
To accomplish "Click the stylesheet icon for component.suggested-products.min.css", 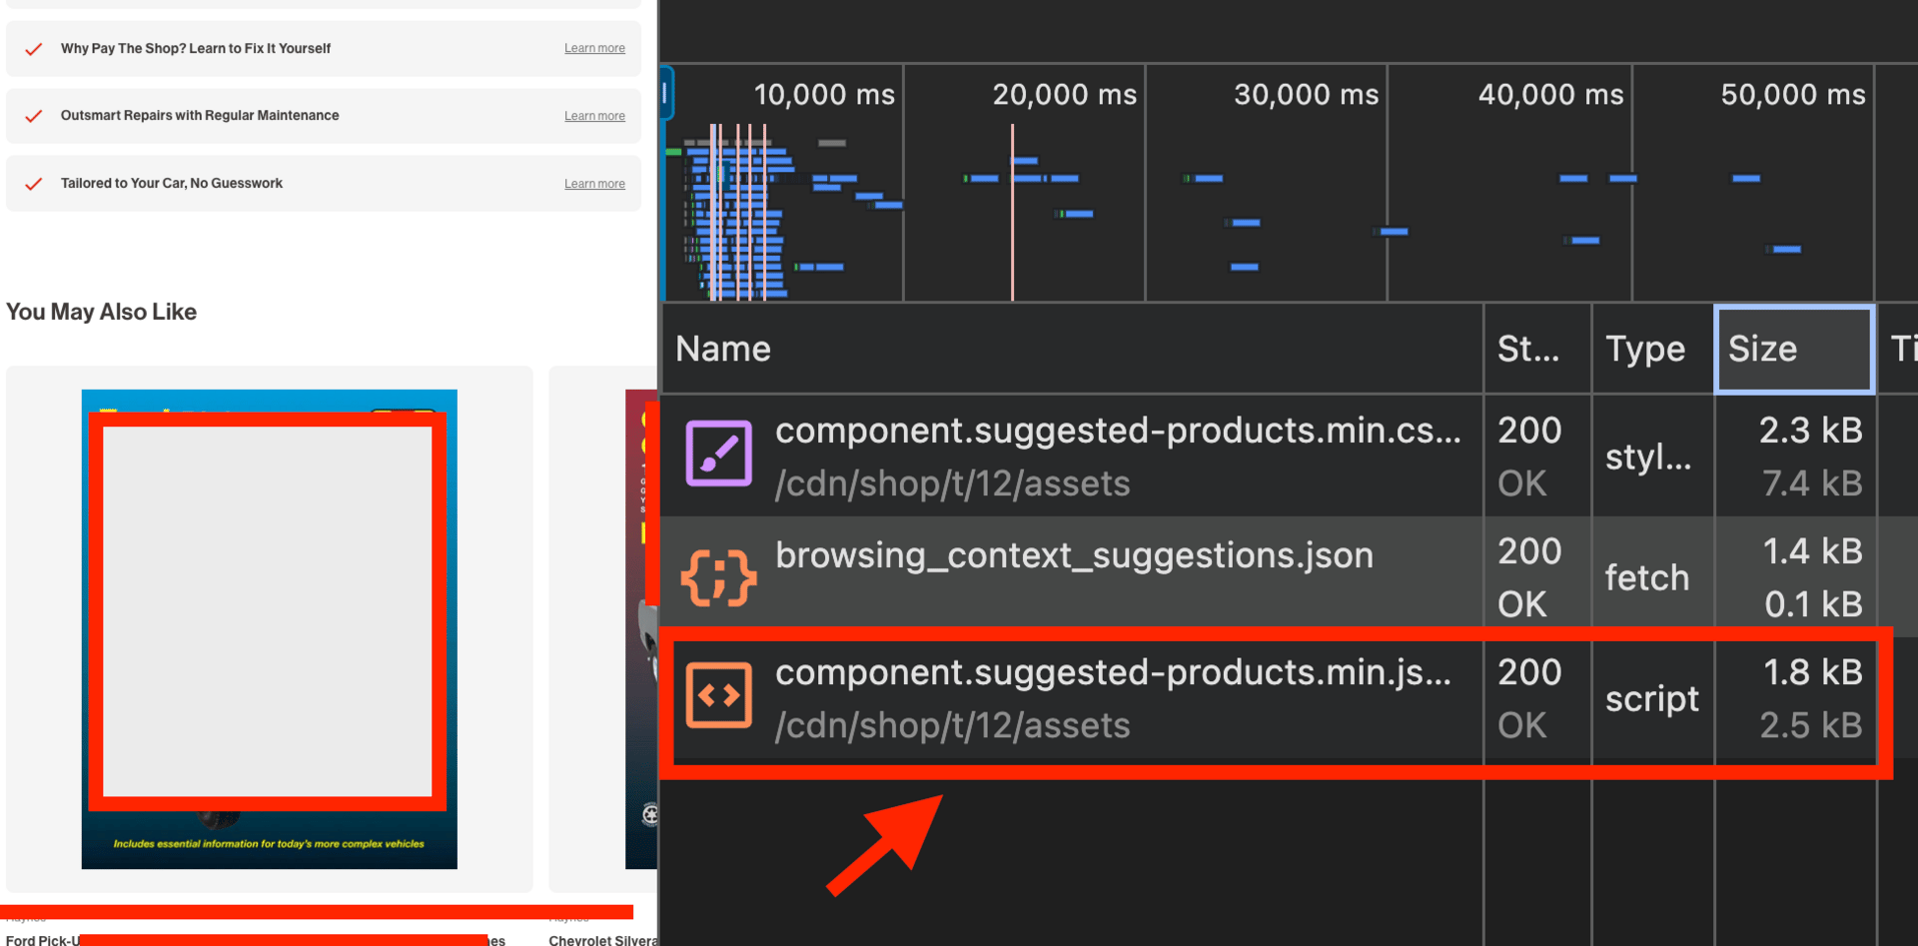I will click(718, 455).
